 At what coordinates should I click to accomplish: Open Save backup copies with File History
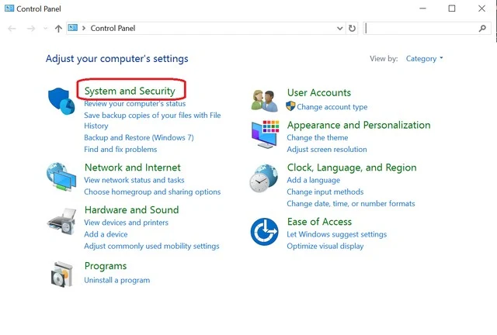pos(152,120)
